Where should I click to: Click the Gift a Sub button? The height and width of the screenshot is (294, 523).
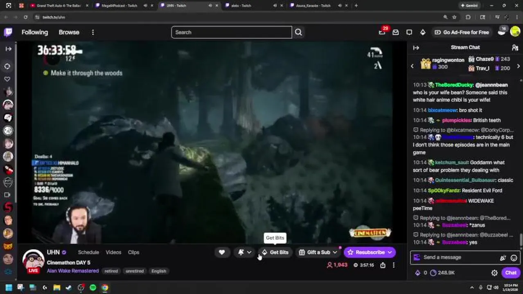point(315,252)
